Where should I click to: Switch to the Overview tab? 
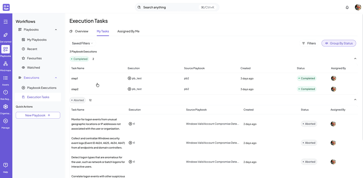pyautogui.click(x=81, y=31)
